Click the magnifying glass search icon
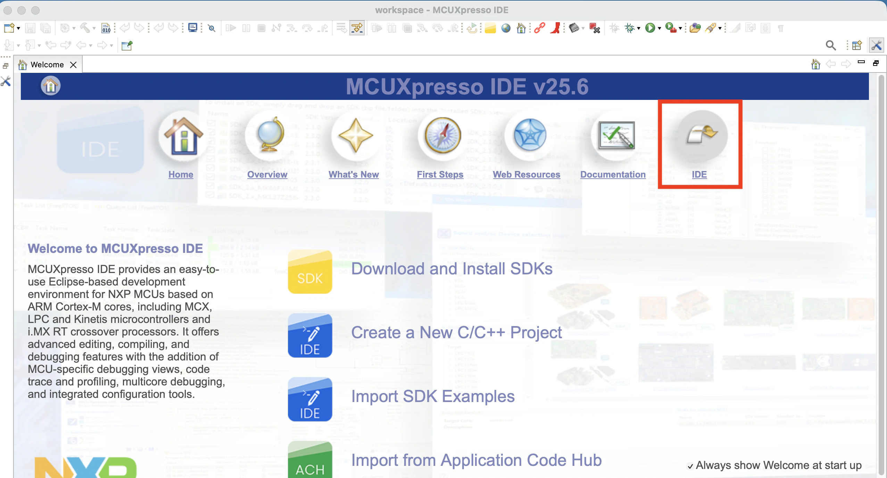The image size is (887, 478). (x=831, y=45)
